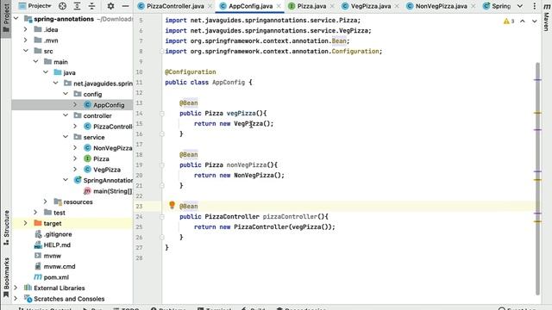The width and height of the screenshot is (552, 310).
Task: Click Expand All icon in Project toolbar
Action: click(x=77, y=6)
